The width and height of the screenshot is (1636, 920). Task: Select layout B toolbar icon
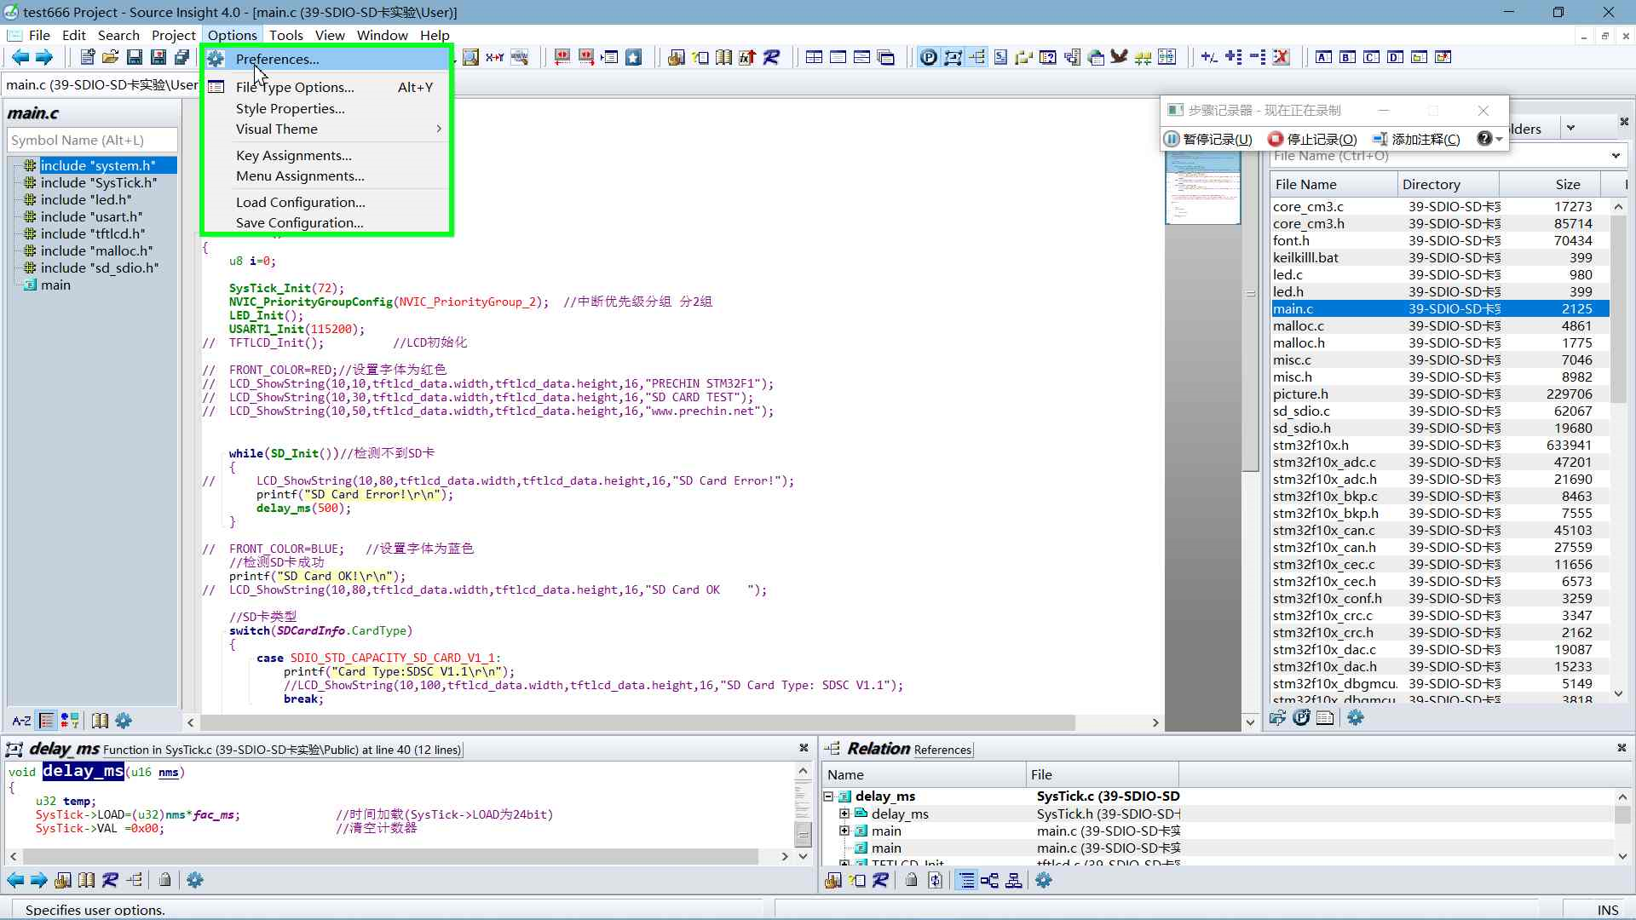(1347, 57)
